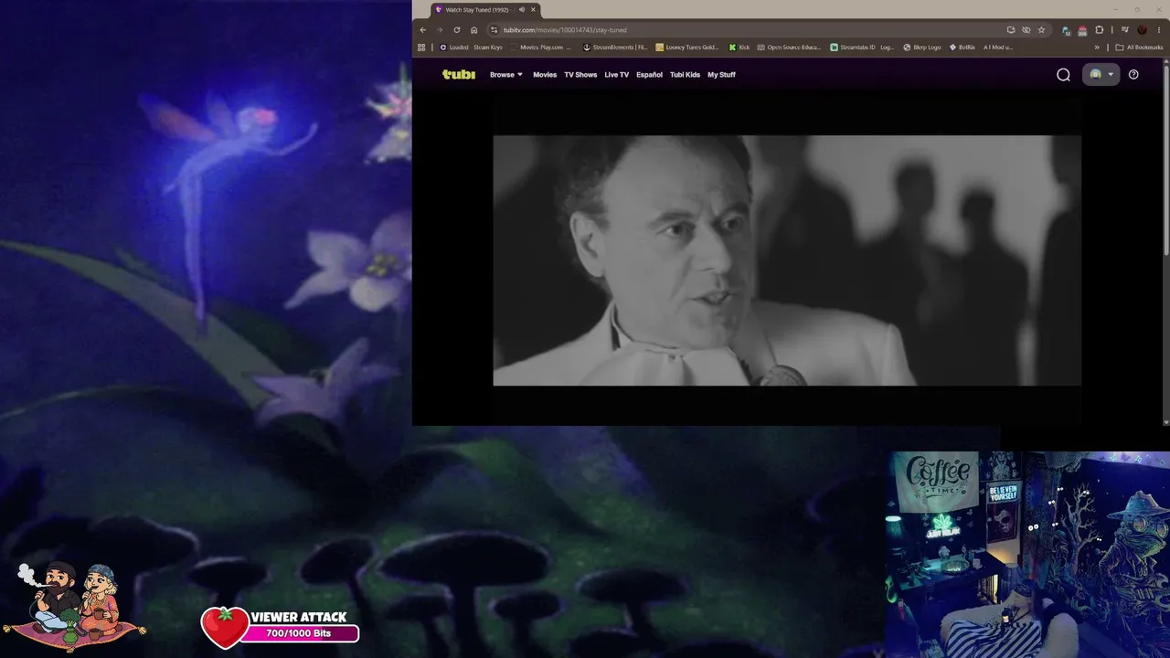This screenshot has height=658, width=1170.
Task: Click the Tubi logo
Action: tap(459, 74)
